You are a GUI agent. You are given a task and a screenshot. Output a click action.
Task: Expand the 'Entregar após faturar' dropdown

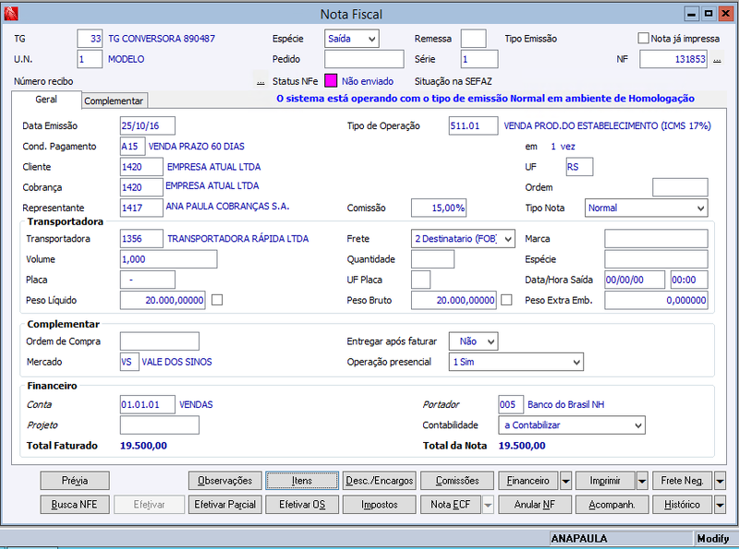coord(473,341)
